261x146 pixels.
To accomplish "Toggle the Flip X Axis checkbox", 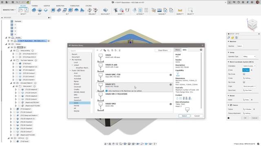I will point(244,82).
